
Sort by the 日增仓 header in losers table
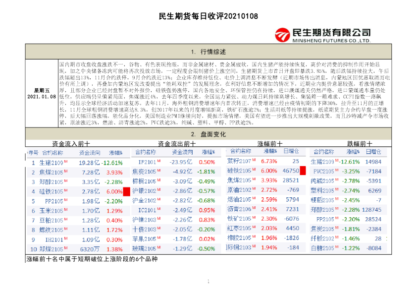372,152
